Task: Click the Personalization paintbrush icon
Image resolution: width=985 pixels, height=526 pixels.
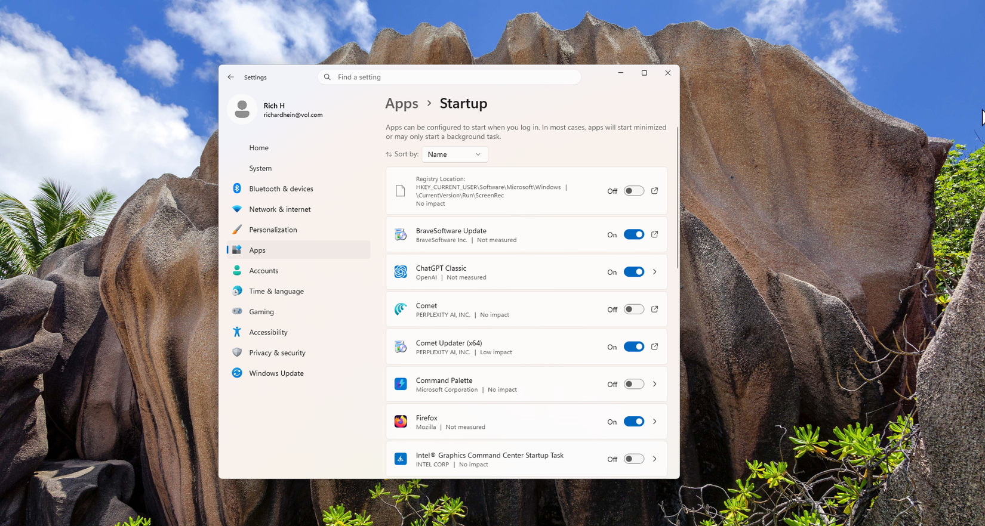Action: (237, 230)
